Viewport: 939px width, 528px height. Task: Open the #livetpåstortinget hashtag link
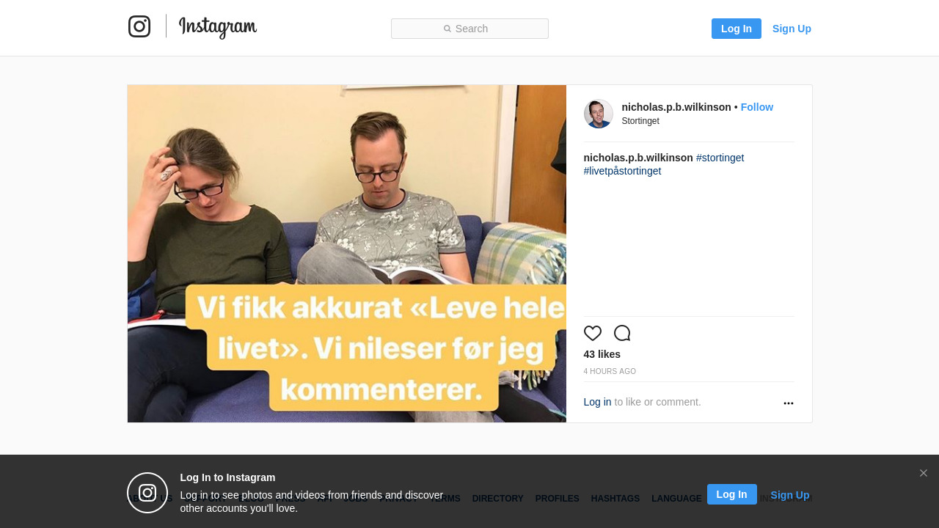point(623,171)
